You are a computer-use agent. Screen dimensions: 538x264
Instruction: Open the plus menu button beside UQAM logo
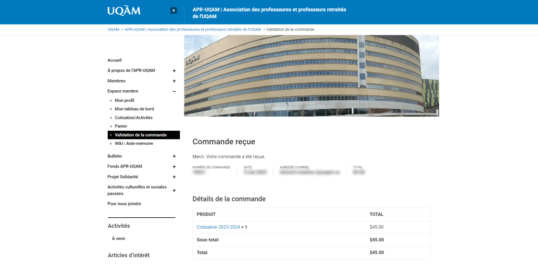[x=173, y=10]
